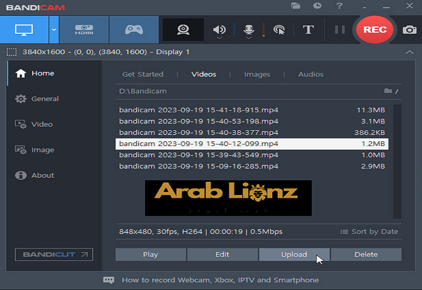Toggle the microphone recording icon
Image resolution: width=422 pixels, height=290 pixels.
[249, 29]
